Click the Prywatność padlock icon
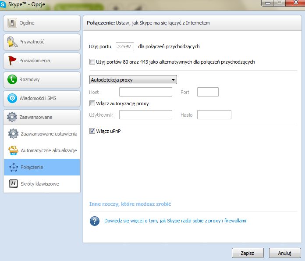This screenshot has height=261, width=305. pyautogui.click(x=12, y=42)
